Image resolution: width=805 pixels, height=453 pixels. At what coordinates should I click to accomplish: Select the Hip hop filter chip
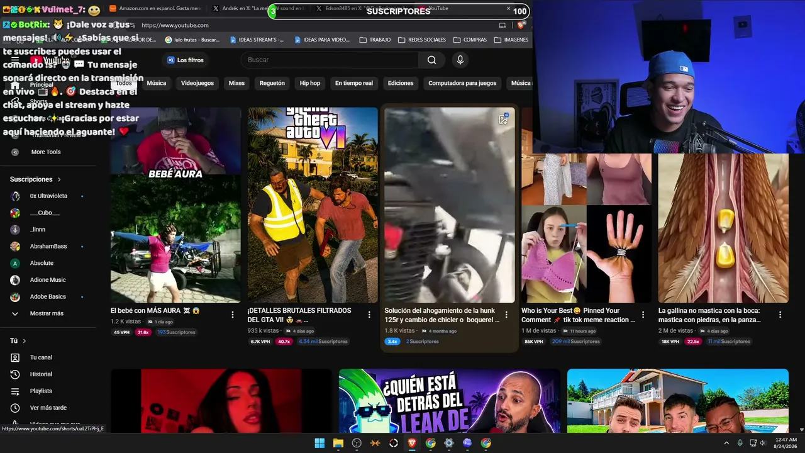click(x=310, y=83)
